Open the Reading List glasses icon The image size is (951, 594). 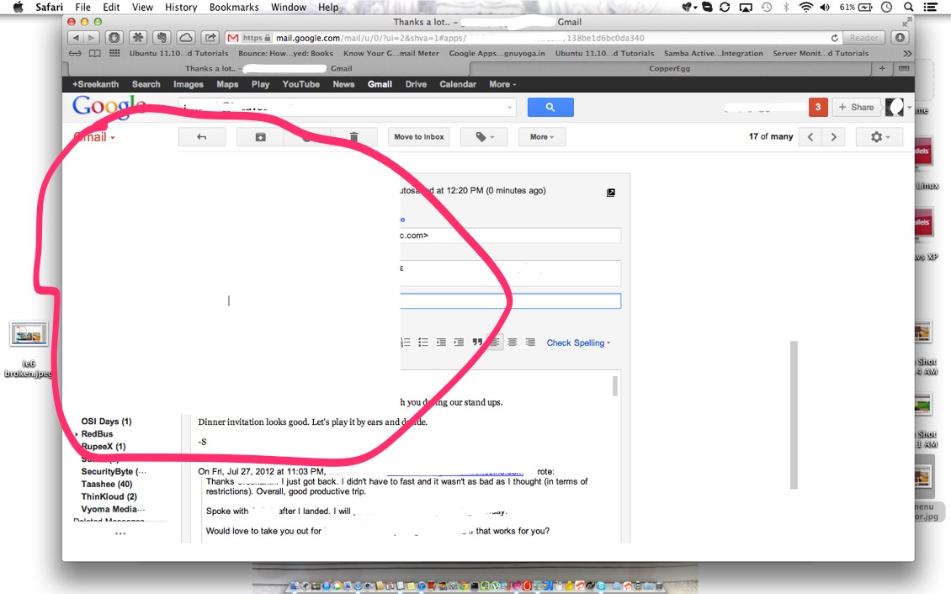point(75,53)
